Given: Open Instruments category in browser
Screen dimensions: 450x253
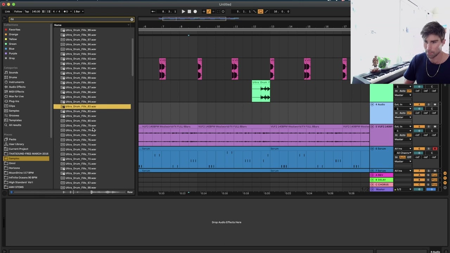Looking at the screenshot, I should (16, 82).
